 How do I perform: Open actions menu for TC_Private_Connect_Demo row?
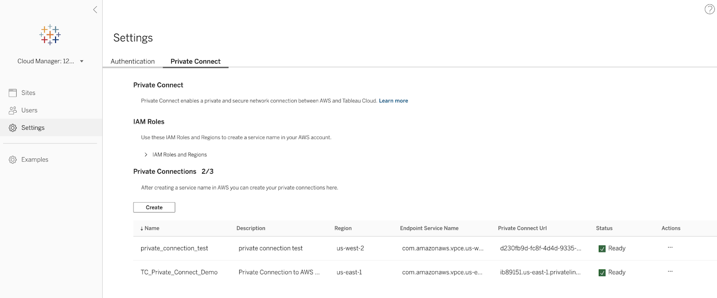(x=670, y=272)
